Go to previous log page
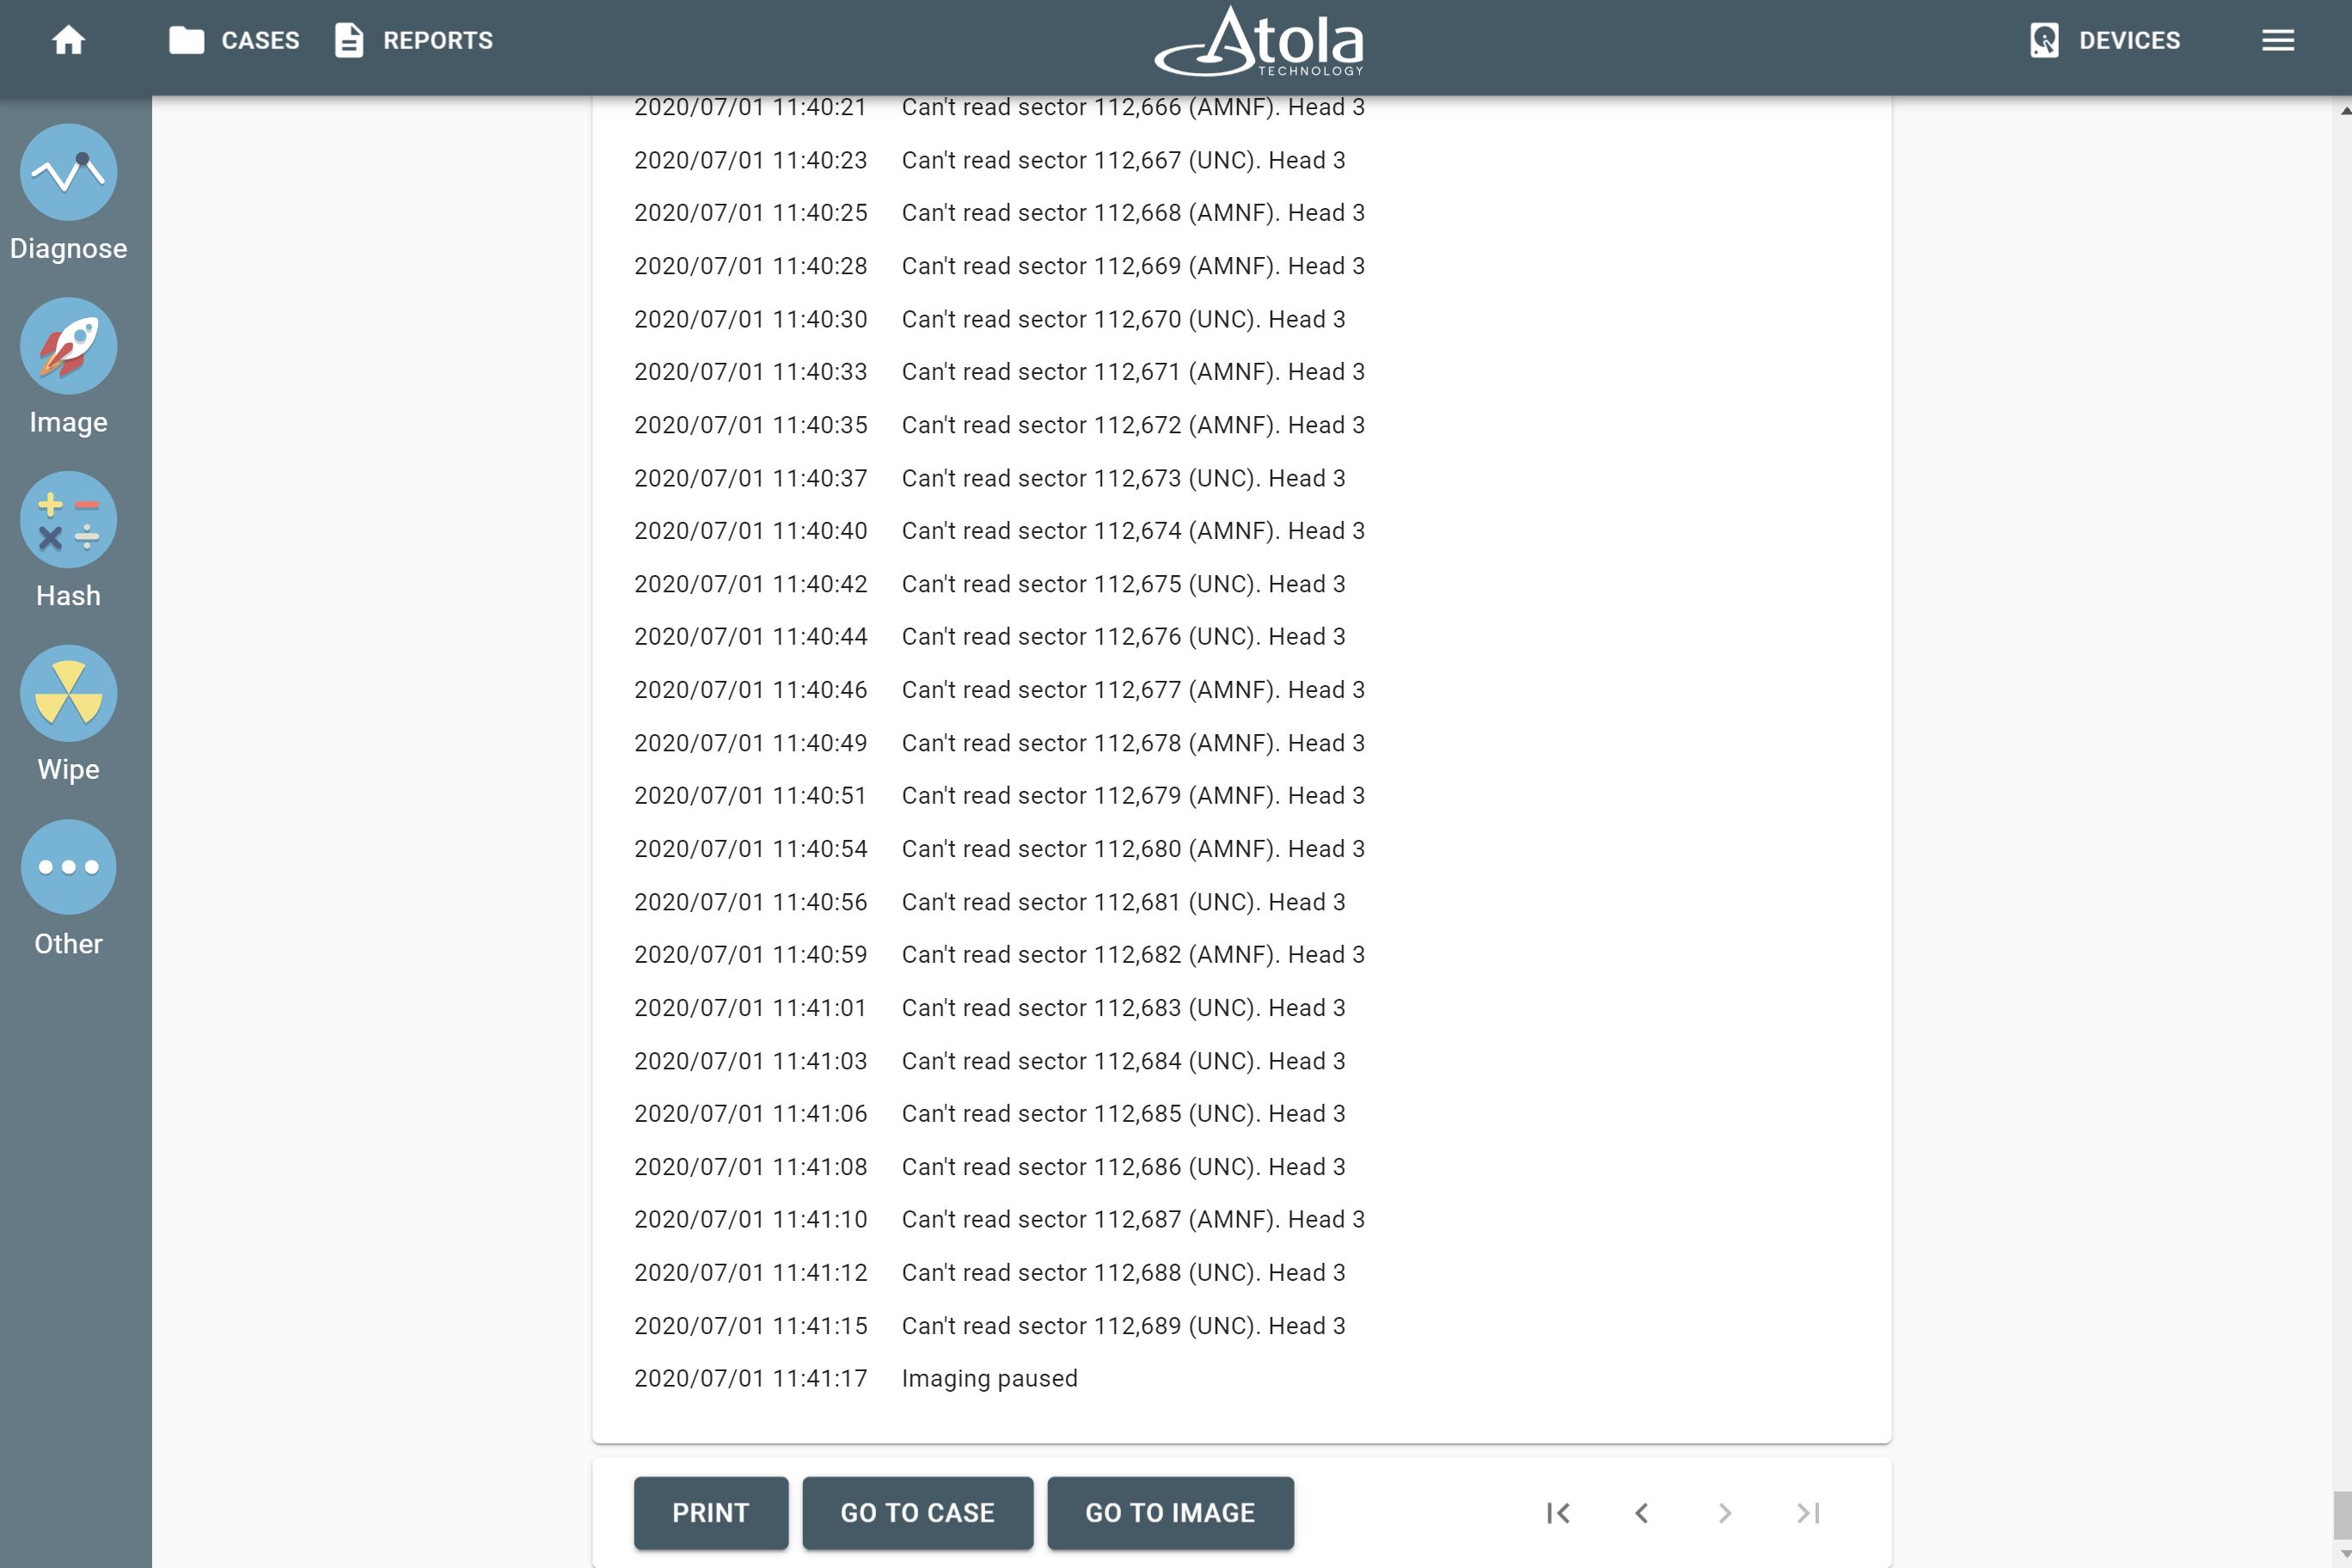Screen dimensions: 2352x1568 (1641, 1513)
